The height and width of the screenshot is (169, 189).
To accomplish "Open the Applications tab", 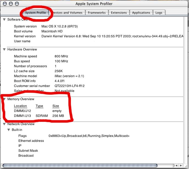I will point(141,13).
